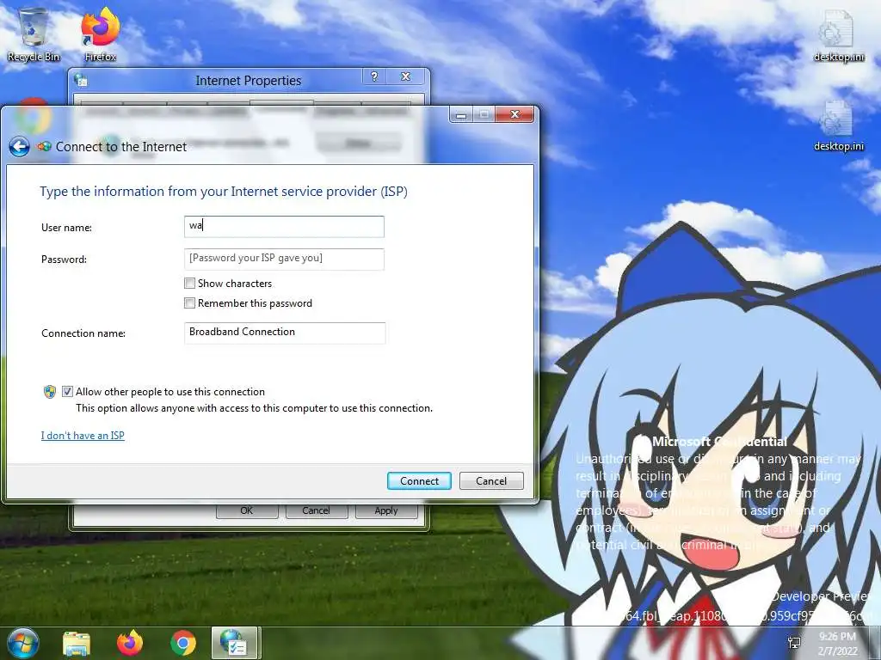The width and height of the screenshot is (881, 660).
Task: Open the network status tray icon
Action: tap(794, 643)
